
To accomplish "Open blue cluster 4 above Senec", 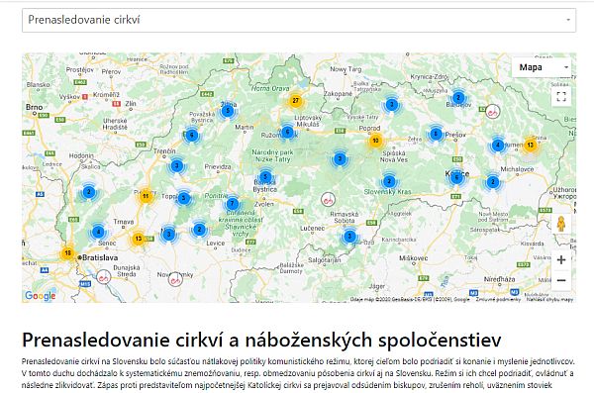I will click(98, 232).
